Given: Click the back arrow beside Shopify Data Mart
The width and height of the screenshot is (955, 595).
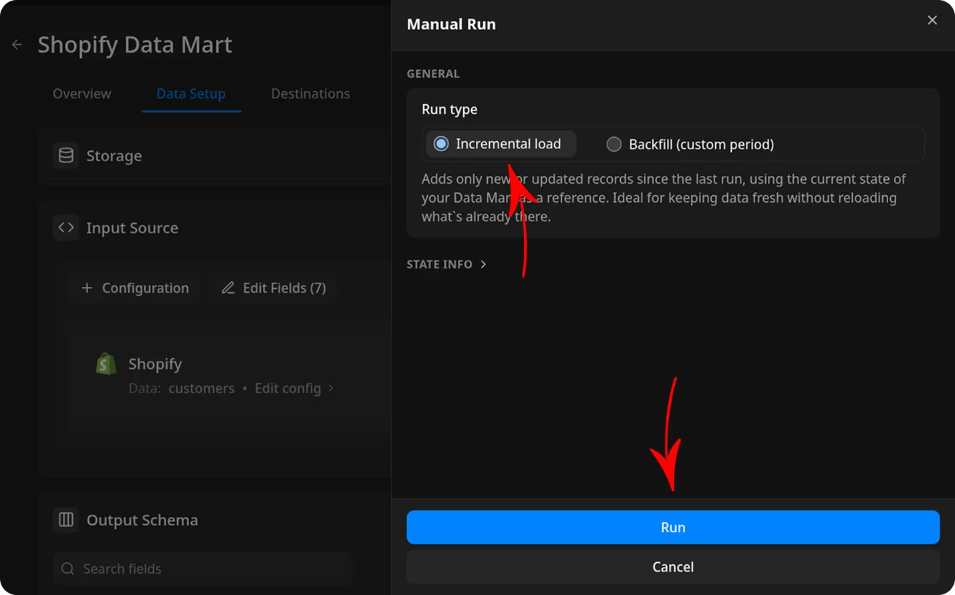Looking at the screenshot, I should pos(16,44).
